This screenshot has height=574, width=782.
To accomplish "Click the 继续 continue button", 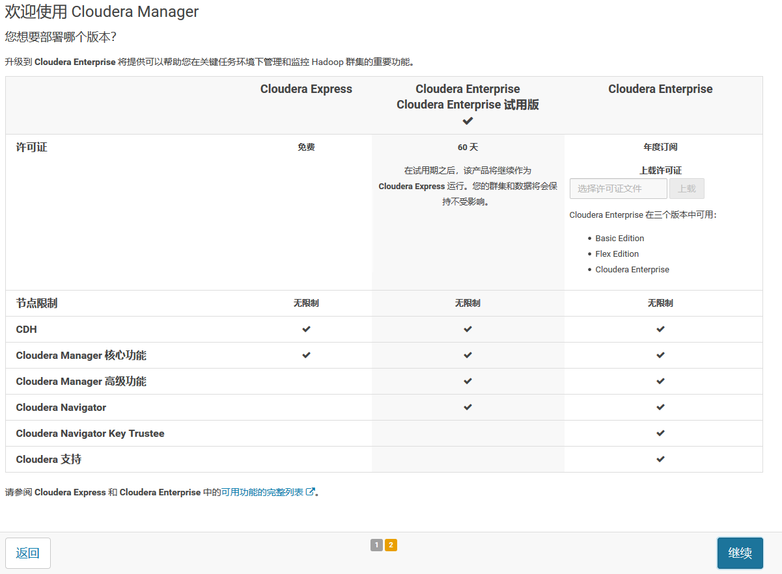I will click(740, 553).
